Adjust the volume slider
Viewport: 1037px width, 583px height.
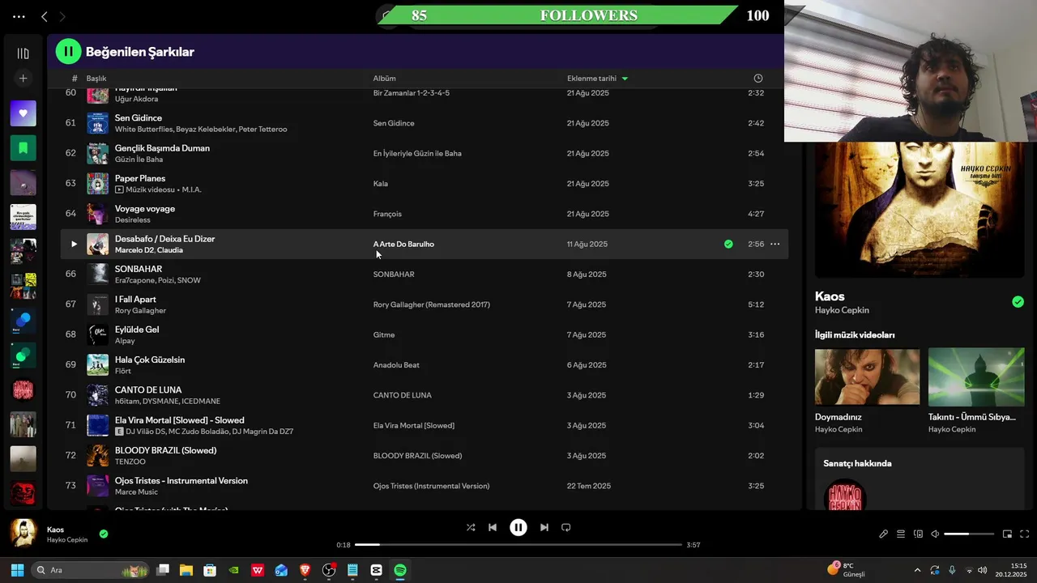969,534
